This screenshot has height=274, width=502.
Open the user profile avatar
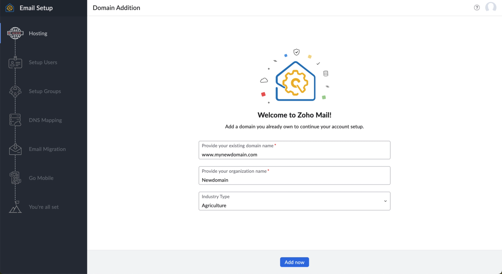tap(491, 8)
